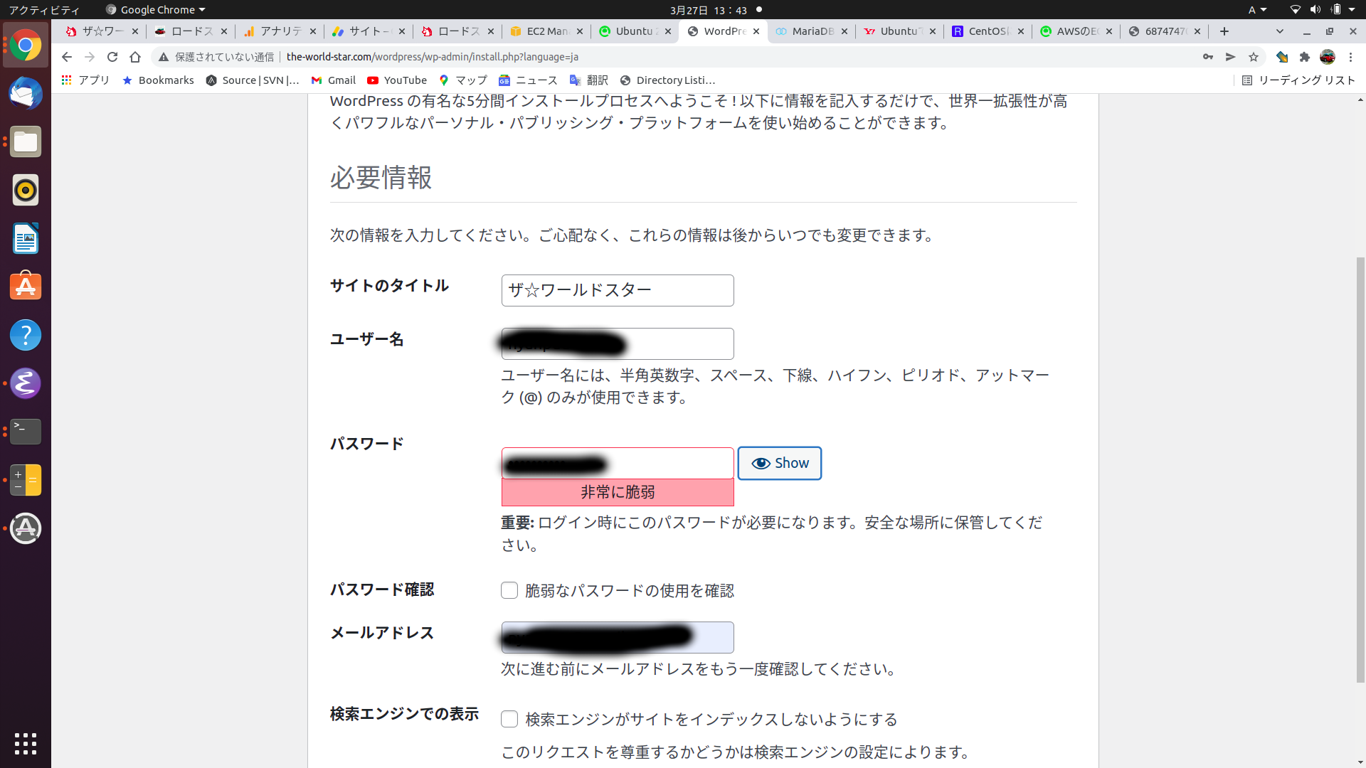This screenshot has width=1366, height=768.
Task: Click the not-secure warning icon
Action: [164, 57]
